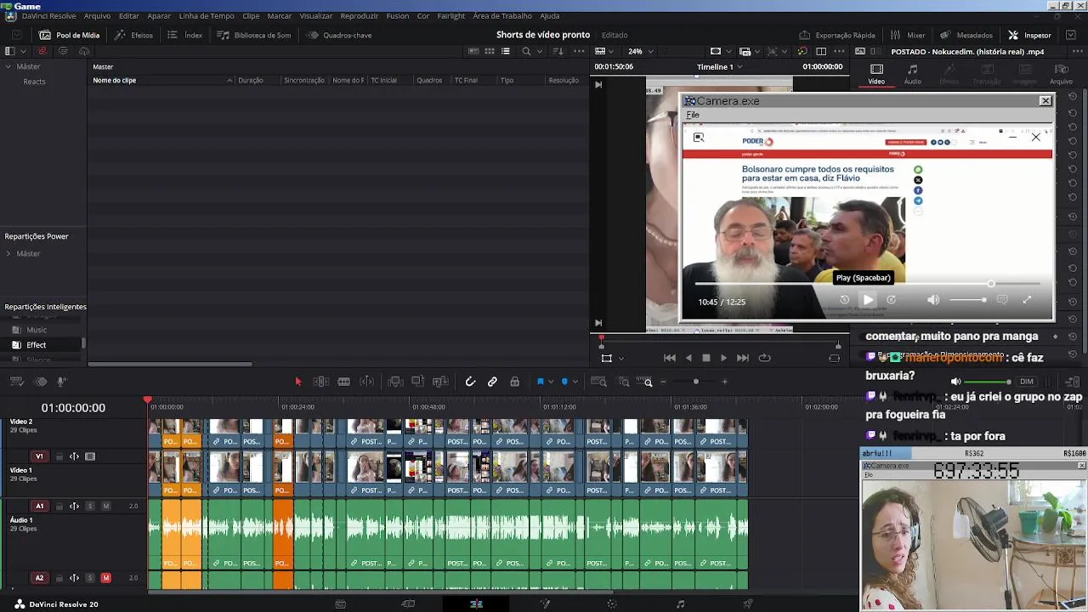The height and width of the screenshot is (612, 1088).
Task: Open the media pool search filter dropdown arrow
Action: pyautogui.click(x=540, y=51)
